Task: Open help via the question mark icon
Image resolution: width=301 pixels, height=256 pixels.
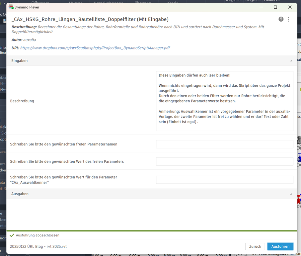Action: [281, 19]
